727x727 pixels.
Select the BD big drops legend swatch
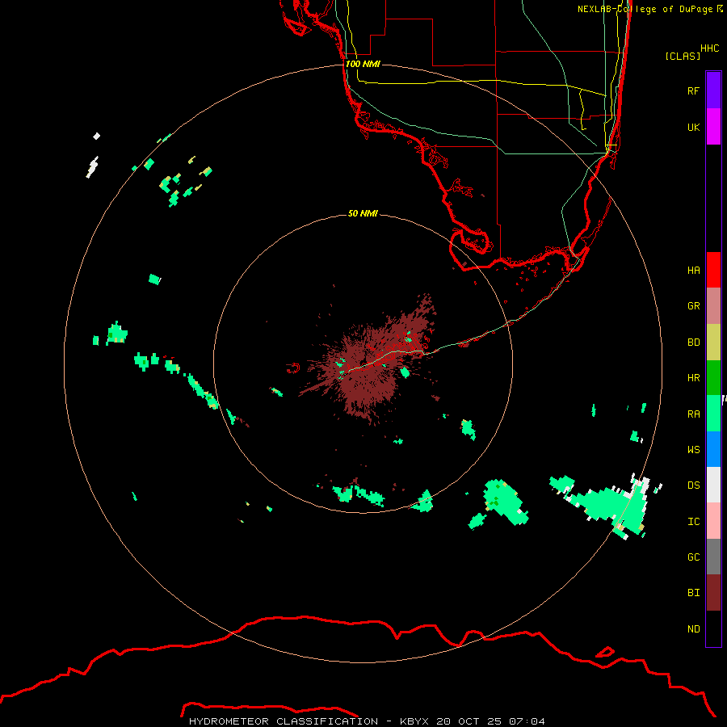point(713,342)
